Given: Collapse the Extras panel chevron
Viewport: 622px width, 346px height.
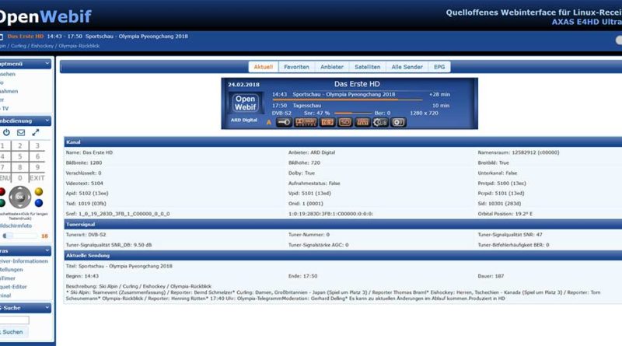Looking at the screenshot, I should [x=47, y=251].
